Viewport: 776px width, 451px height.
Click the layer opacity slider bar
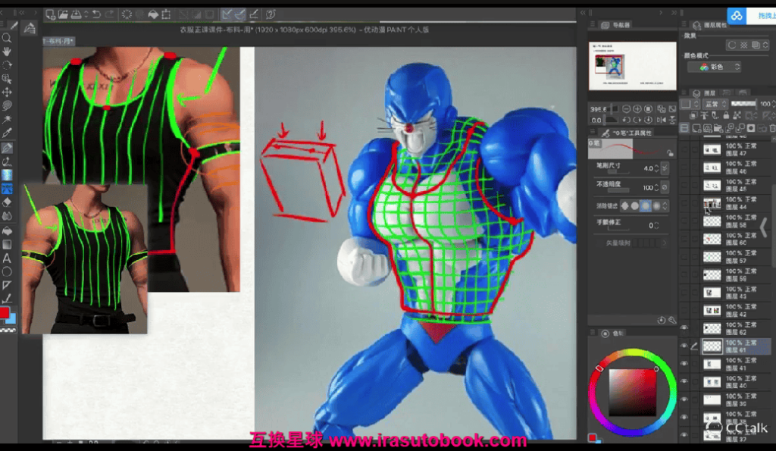(x=743, y=104)
